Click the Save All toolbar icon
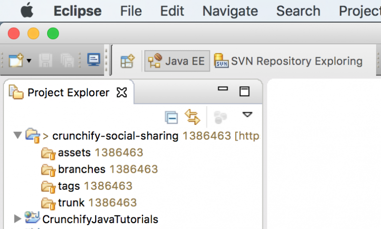Screen dimensions: 381x229 67,61
